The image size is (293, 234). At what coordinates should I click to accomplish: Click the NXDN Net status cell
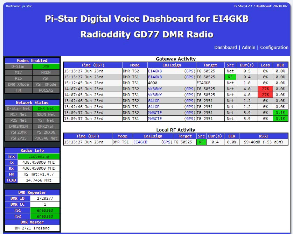(46, 114)
